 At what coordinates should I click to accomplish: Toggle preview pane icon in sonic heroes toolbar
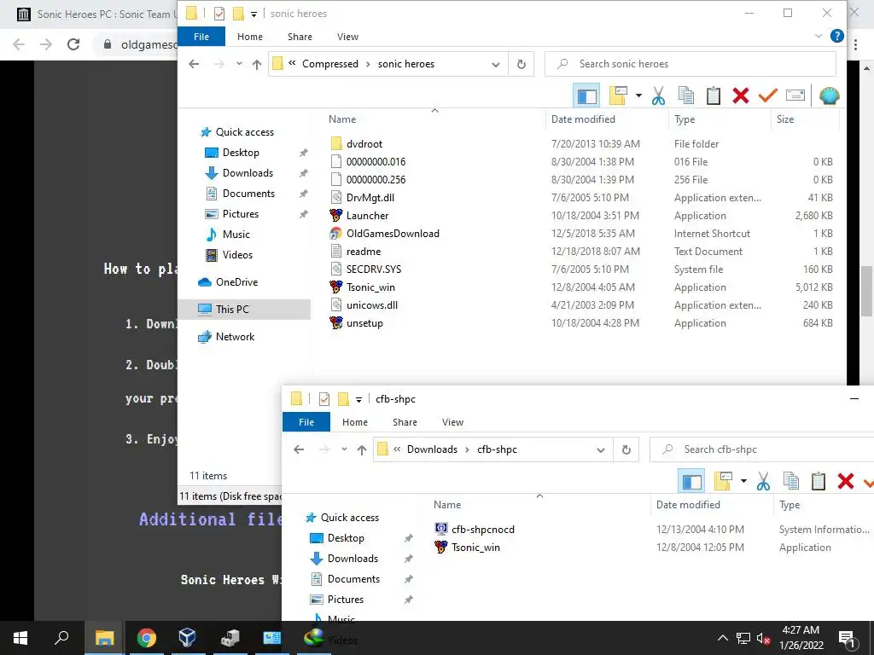[586, 96]
